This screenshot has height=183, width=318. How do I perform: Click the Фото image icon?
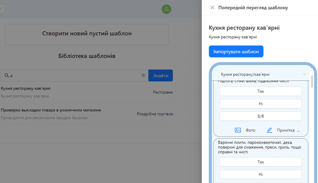[238, 130]
